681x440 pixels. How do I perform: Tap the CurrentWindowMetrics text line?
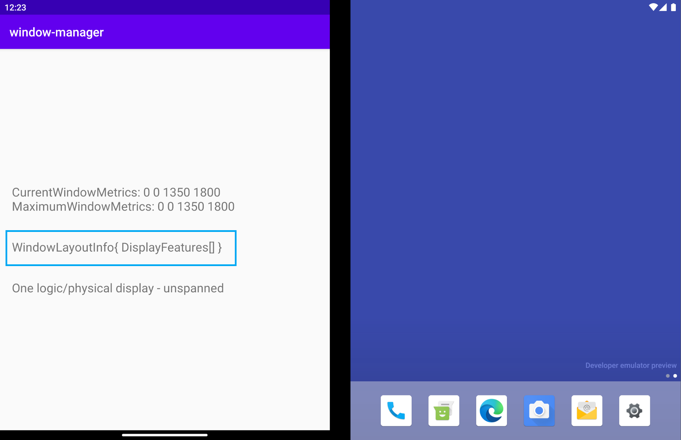(x=116, y=192)
